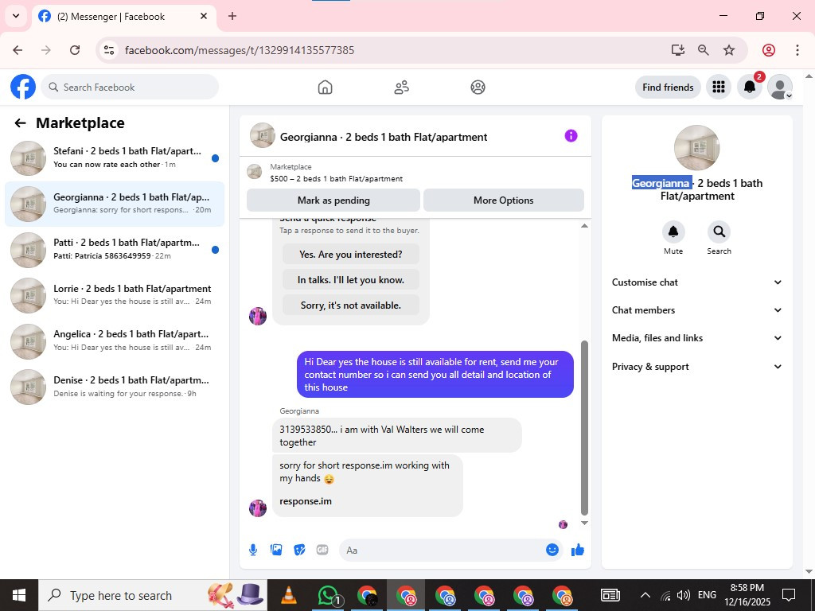Open a new browser tab

[232, 16]
